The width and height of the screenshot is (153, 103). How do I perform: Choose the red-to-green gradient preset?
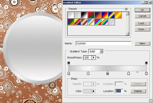91,15
